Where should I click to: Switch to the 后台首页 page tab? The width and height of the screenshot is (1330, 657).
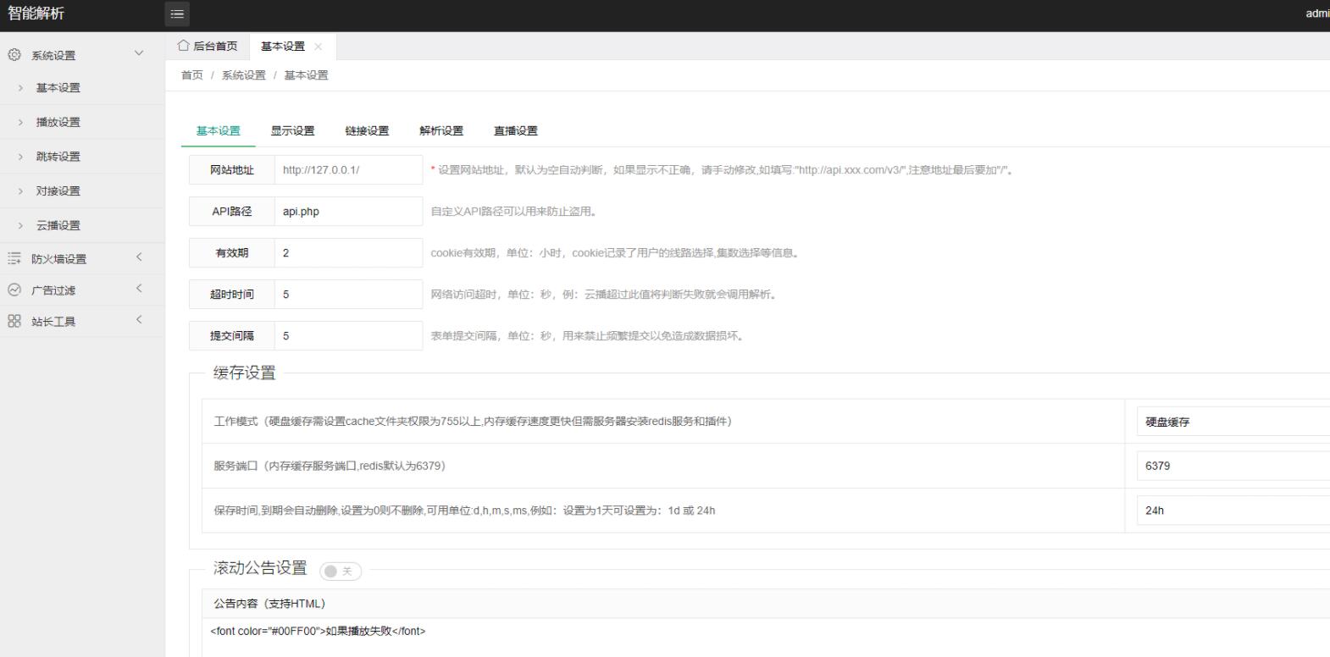208,47
